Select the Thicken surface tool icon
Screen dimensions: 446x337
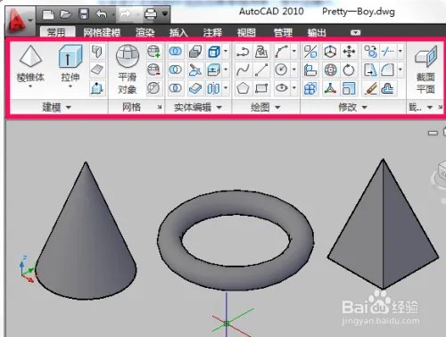click(195, 88)
